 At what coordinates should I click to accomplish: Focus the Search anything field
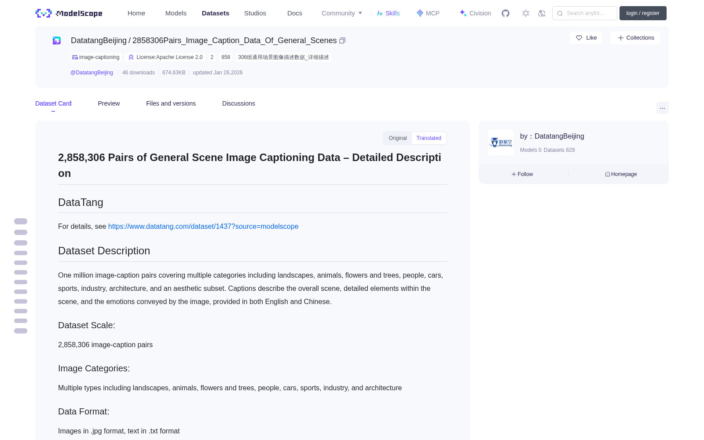[x=585, y=13]
